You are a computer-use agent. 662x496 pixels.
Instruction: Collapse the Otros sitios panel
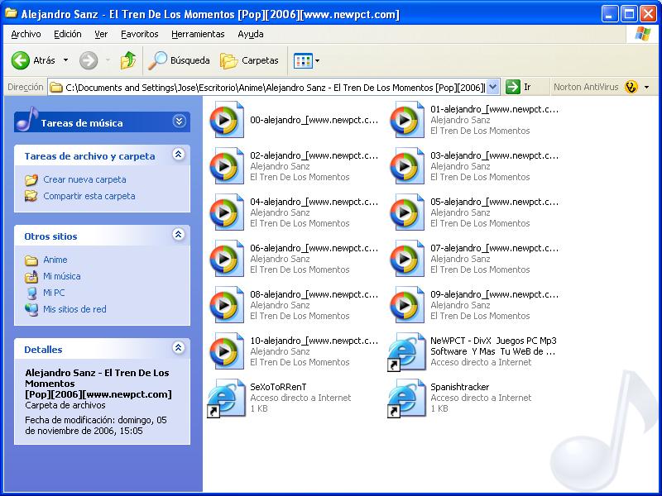pyautogui.click(x=178, y=235)
